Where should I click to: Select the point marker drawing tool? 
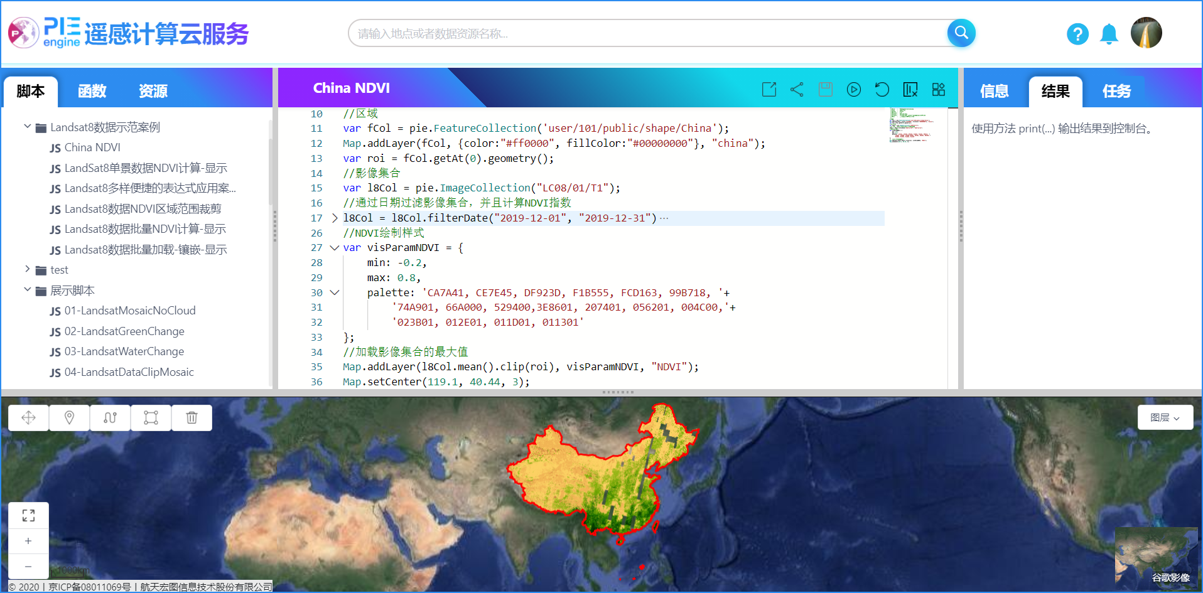pyautogui.click(x=69, y=418)
